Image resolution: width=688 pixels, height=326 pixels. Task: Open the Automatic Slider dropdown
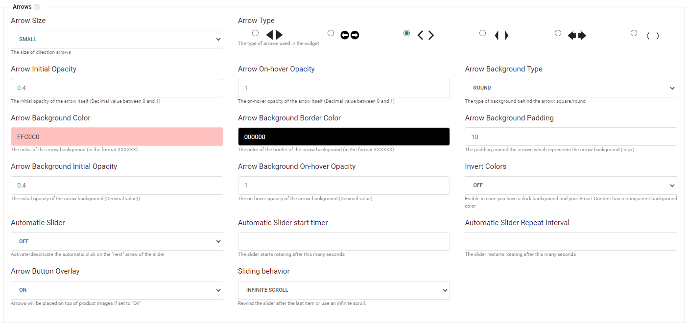[x=117, y=241]
